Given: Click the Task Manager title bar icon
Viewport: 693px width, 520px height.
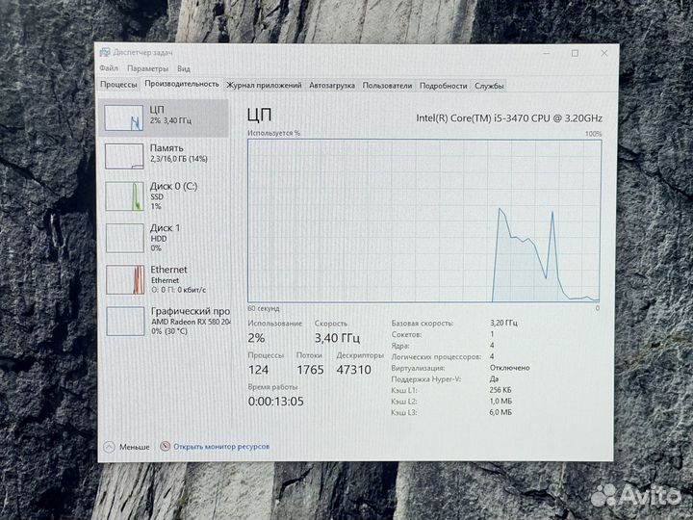Looking at the screenshot, I should tap(105, 53).
